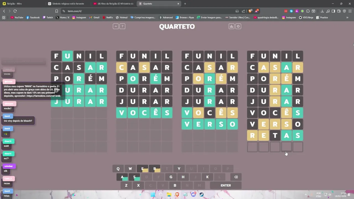Click the music note playlist icon

328,11
